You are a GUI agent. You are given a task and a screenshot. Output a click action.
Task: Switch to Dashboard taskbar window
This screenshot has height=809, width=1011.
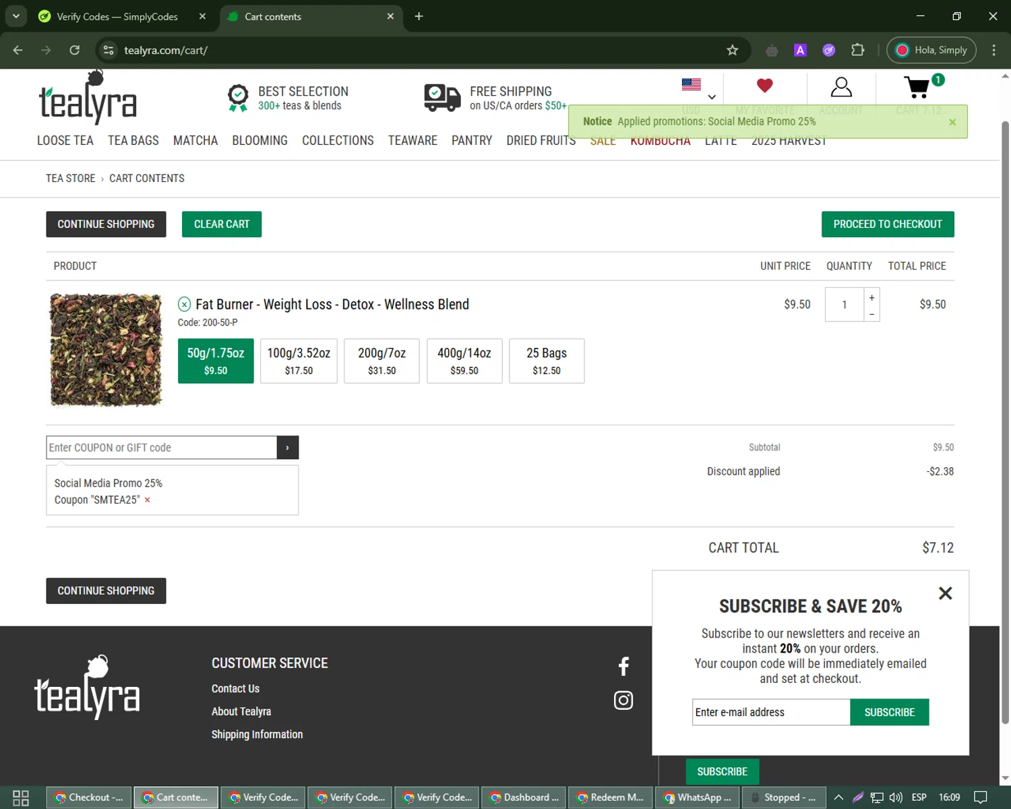coord(524,798)
